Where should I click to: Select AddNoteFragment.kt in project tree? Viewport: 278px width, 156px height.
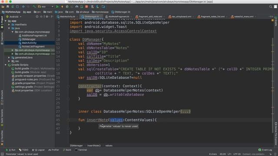(33, 36)
